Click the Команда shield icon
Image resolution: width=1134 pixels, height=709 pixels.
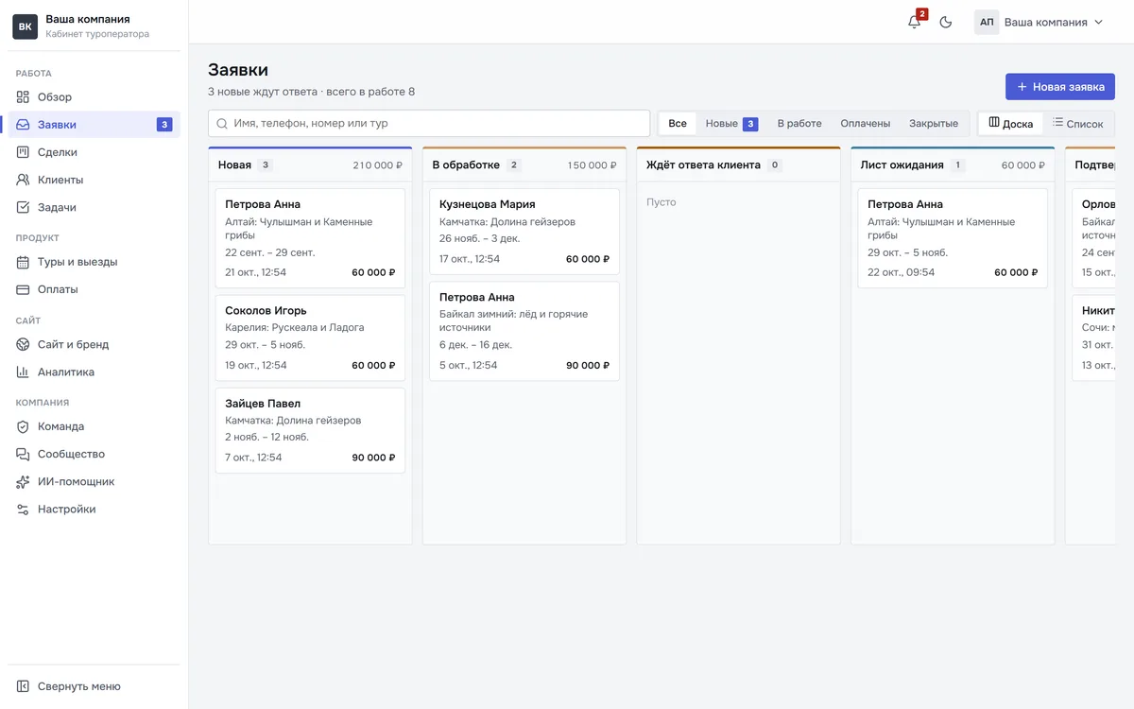(x=24, y=426)
